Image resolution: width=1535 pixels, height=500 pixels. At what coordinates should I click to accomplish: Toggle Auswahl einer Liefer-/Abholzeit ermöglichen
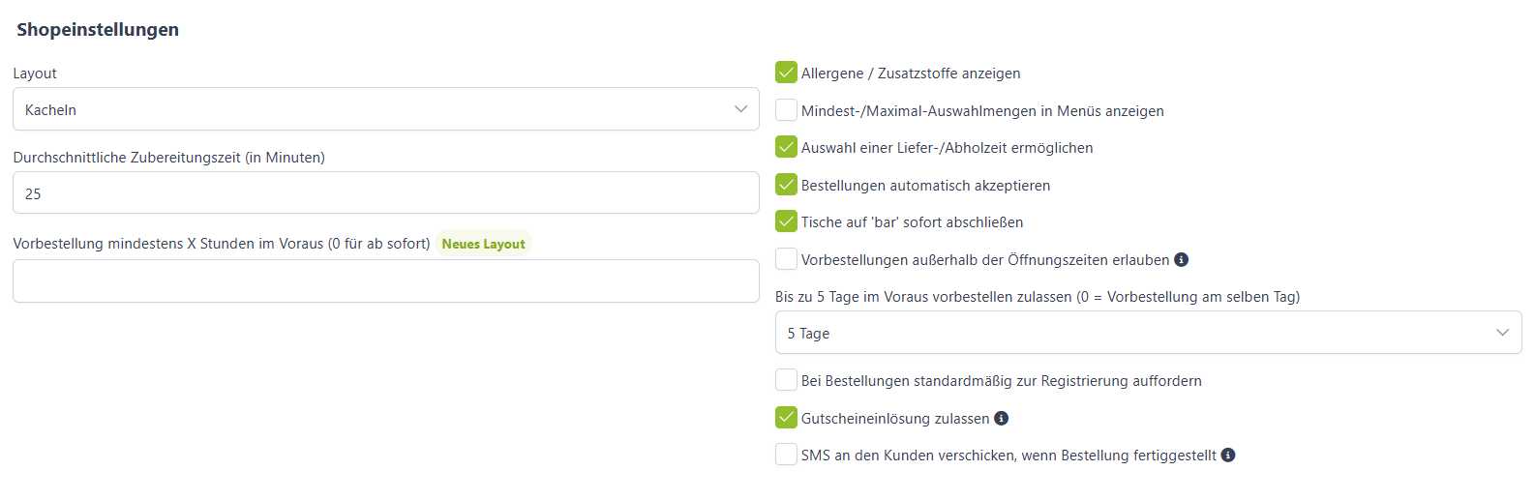[786, 147]
